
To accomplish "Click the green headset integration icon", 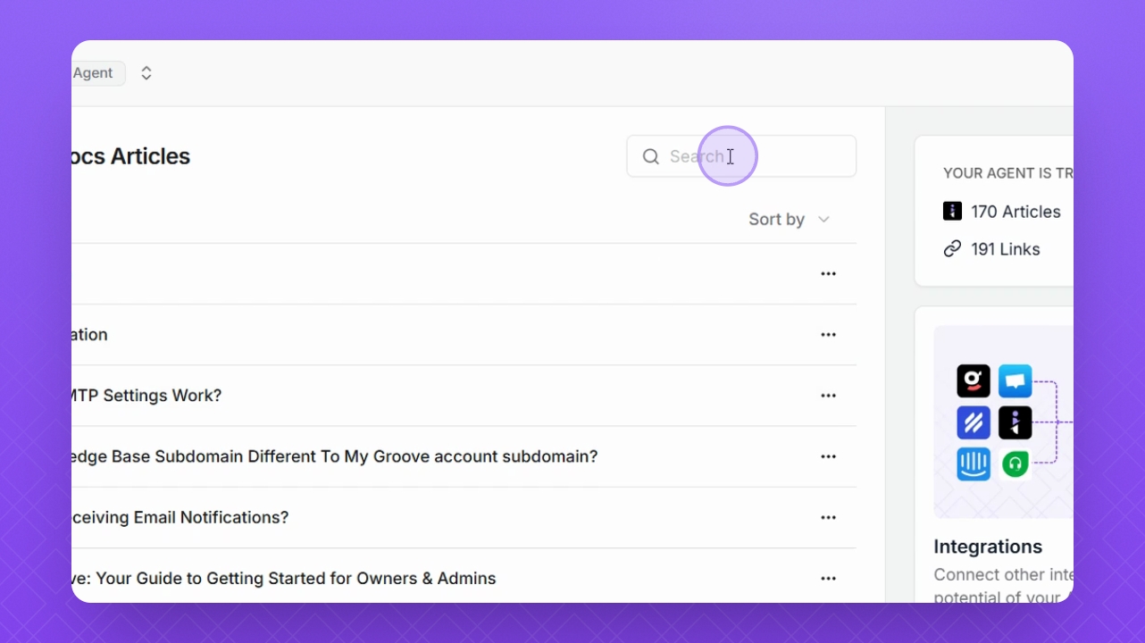I will [1015, 464].
